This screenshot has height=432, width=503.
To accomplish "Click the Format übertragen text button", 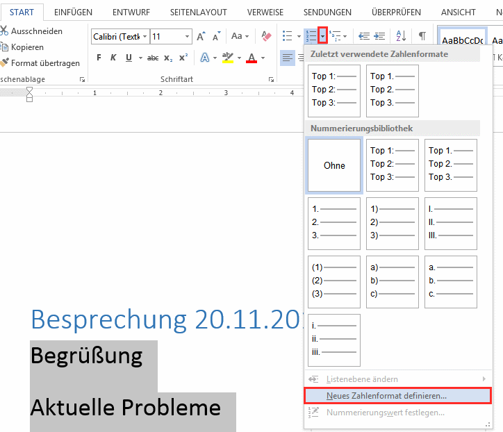I will [x=46, y=63].
